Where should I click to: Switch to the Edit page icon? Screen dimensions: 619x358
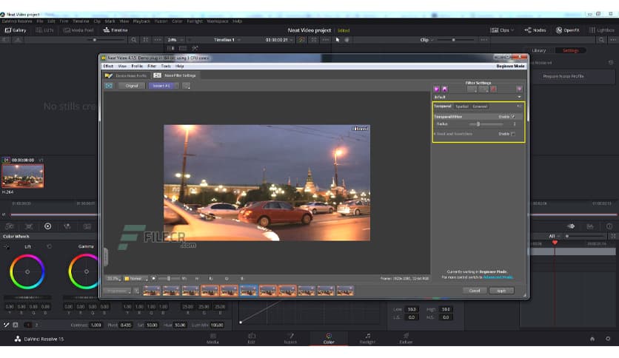coord(252,338)
